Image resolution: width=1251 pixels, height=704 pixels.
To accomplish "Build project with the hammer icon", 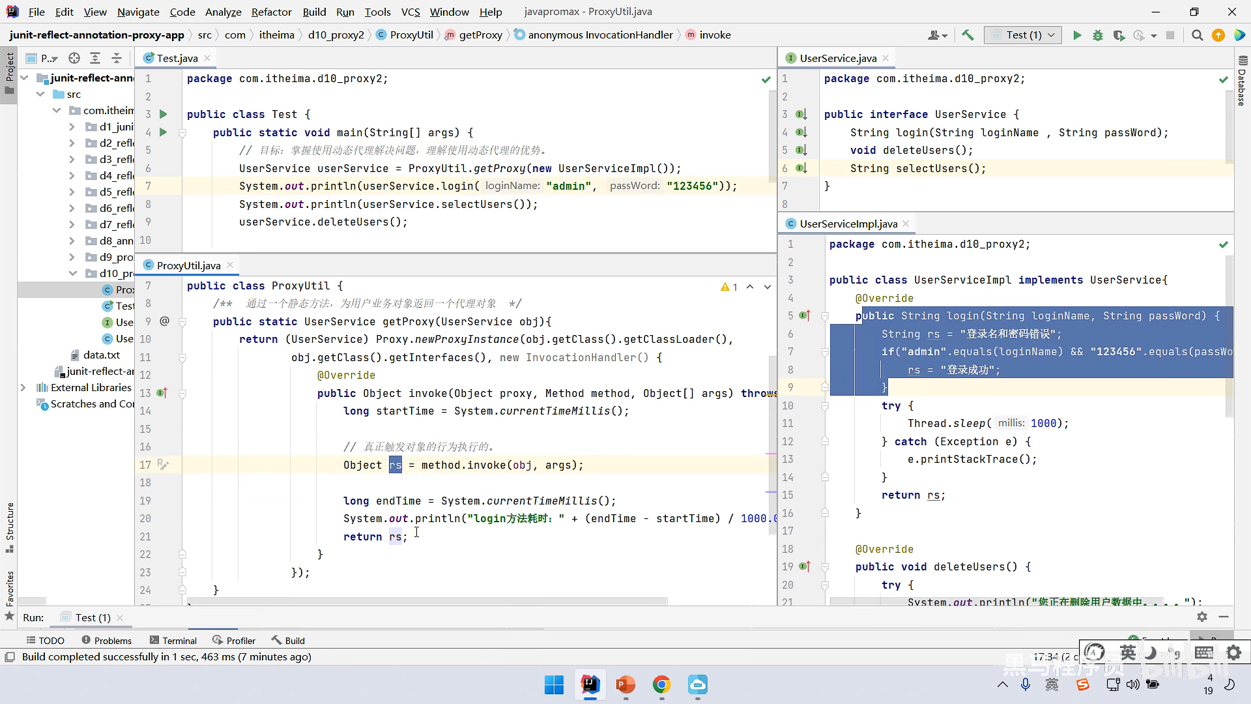I will (x=968, y=35).
